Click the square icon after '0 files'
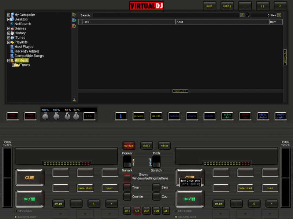Image resolution: width=293 pixels, height=219 pixels. [x=279, y=15]
